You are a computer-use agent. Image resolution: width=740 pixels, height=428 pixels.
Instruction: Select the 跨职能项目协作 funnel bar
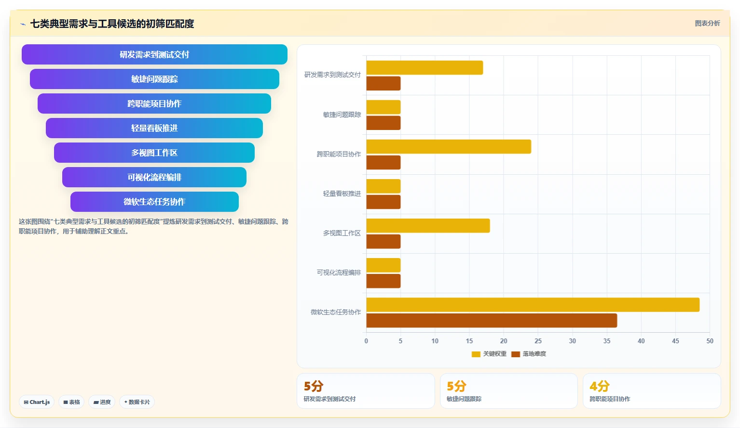click(x=154, y=104)
